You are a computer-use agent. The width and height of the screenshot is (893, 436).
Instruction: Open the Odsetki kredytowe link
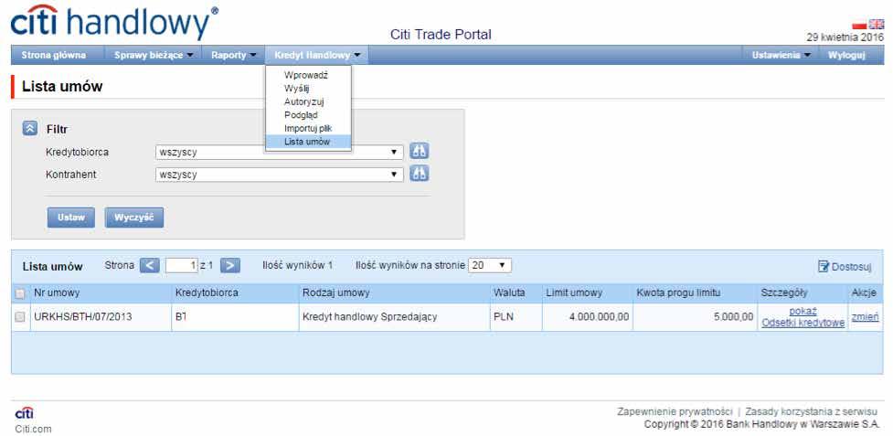click(803, 324)
